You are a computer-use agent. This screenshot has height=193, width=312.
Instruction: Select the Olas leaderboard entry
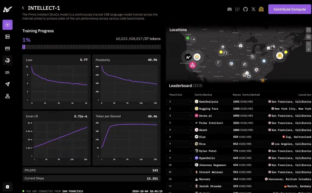tap(239, 137)
